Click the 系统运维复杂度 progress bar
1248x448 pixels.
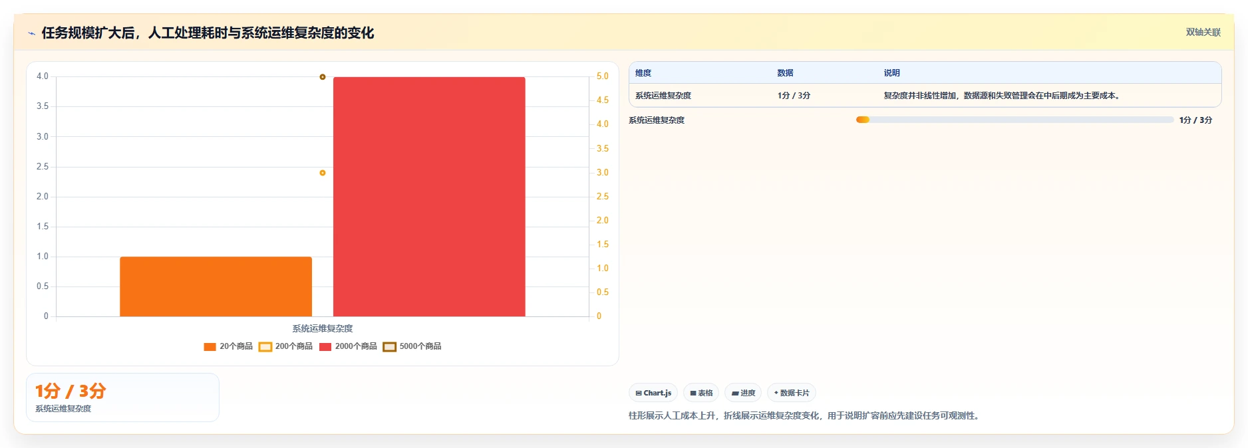[x=1014, y=120]
